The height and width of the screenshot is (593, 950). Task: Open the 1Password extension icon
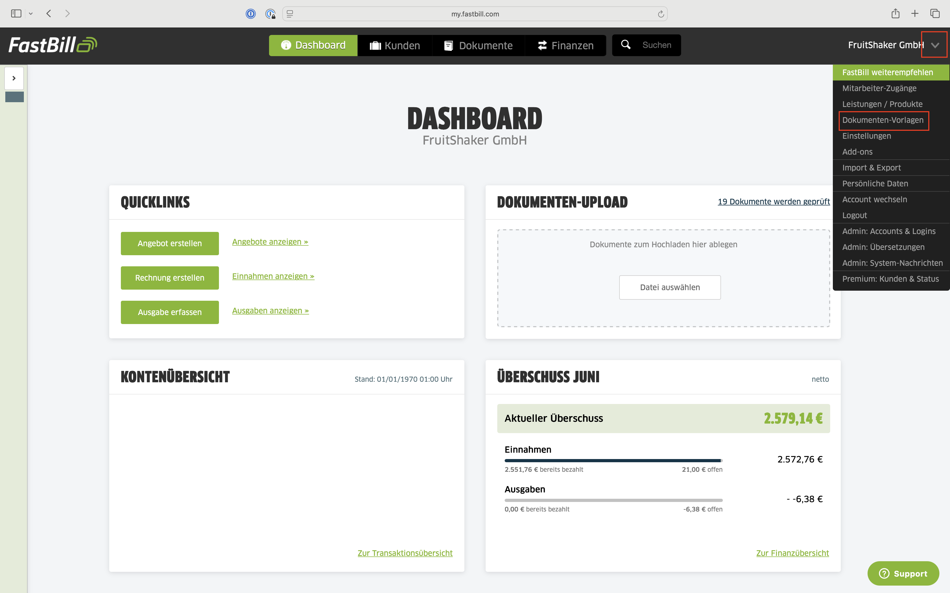pyautogui.click(x=250, y=14)
